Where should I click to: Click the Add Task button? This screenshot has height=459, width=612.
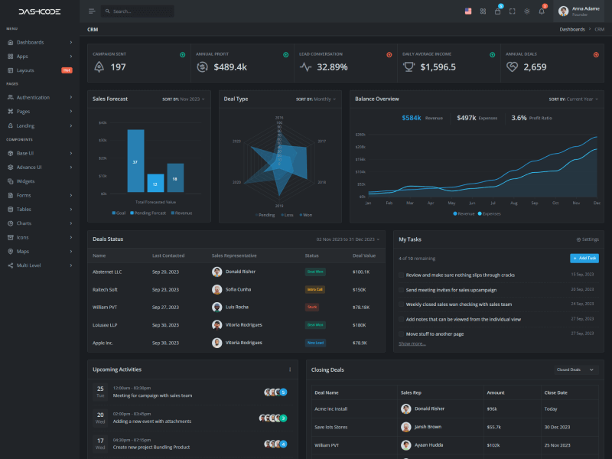tap(584, 259)
